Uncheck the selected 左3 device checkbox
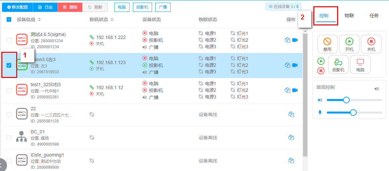This screenshot has width=389, height=171. coord(9,65)
